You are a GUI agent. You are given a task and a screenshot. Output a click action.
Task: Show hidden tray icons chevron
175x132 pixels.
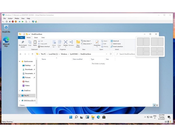click(x=145, y=117)
